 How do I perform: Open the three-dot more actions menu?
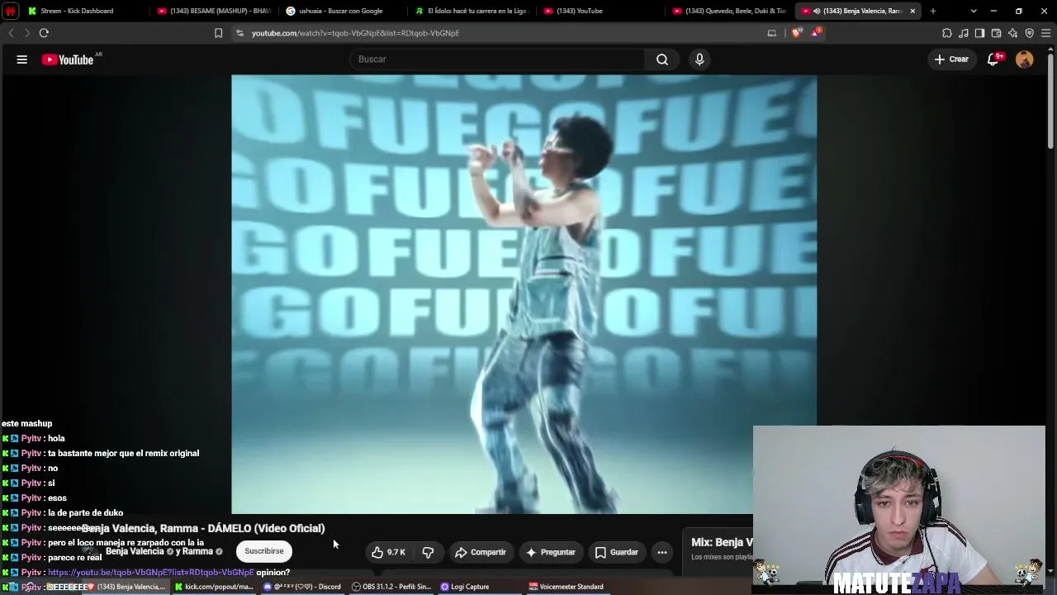click(662, 552)
